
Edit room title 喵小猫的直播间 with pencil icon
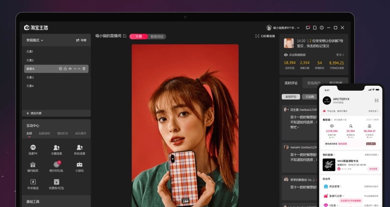coord(125,36)
